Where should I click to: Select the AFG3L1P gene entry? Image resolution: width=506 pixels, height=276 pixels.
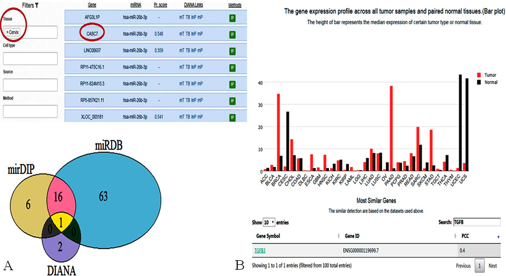coord(92,17)
